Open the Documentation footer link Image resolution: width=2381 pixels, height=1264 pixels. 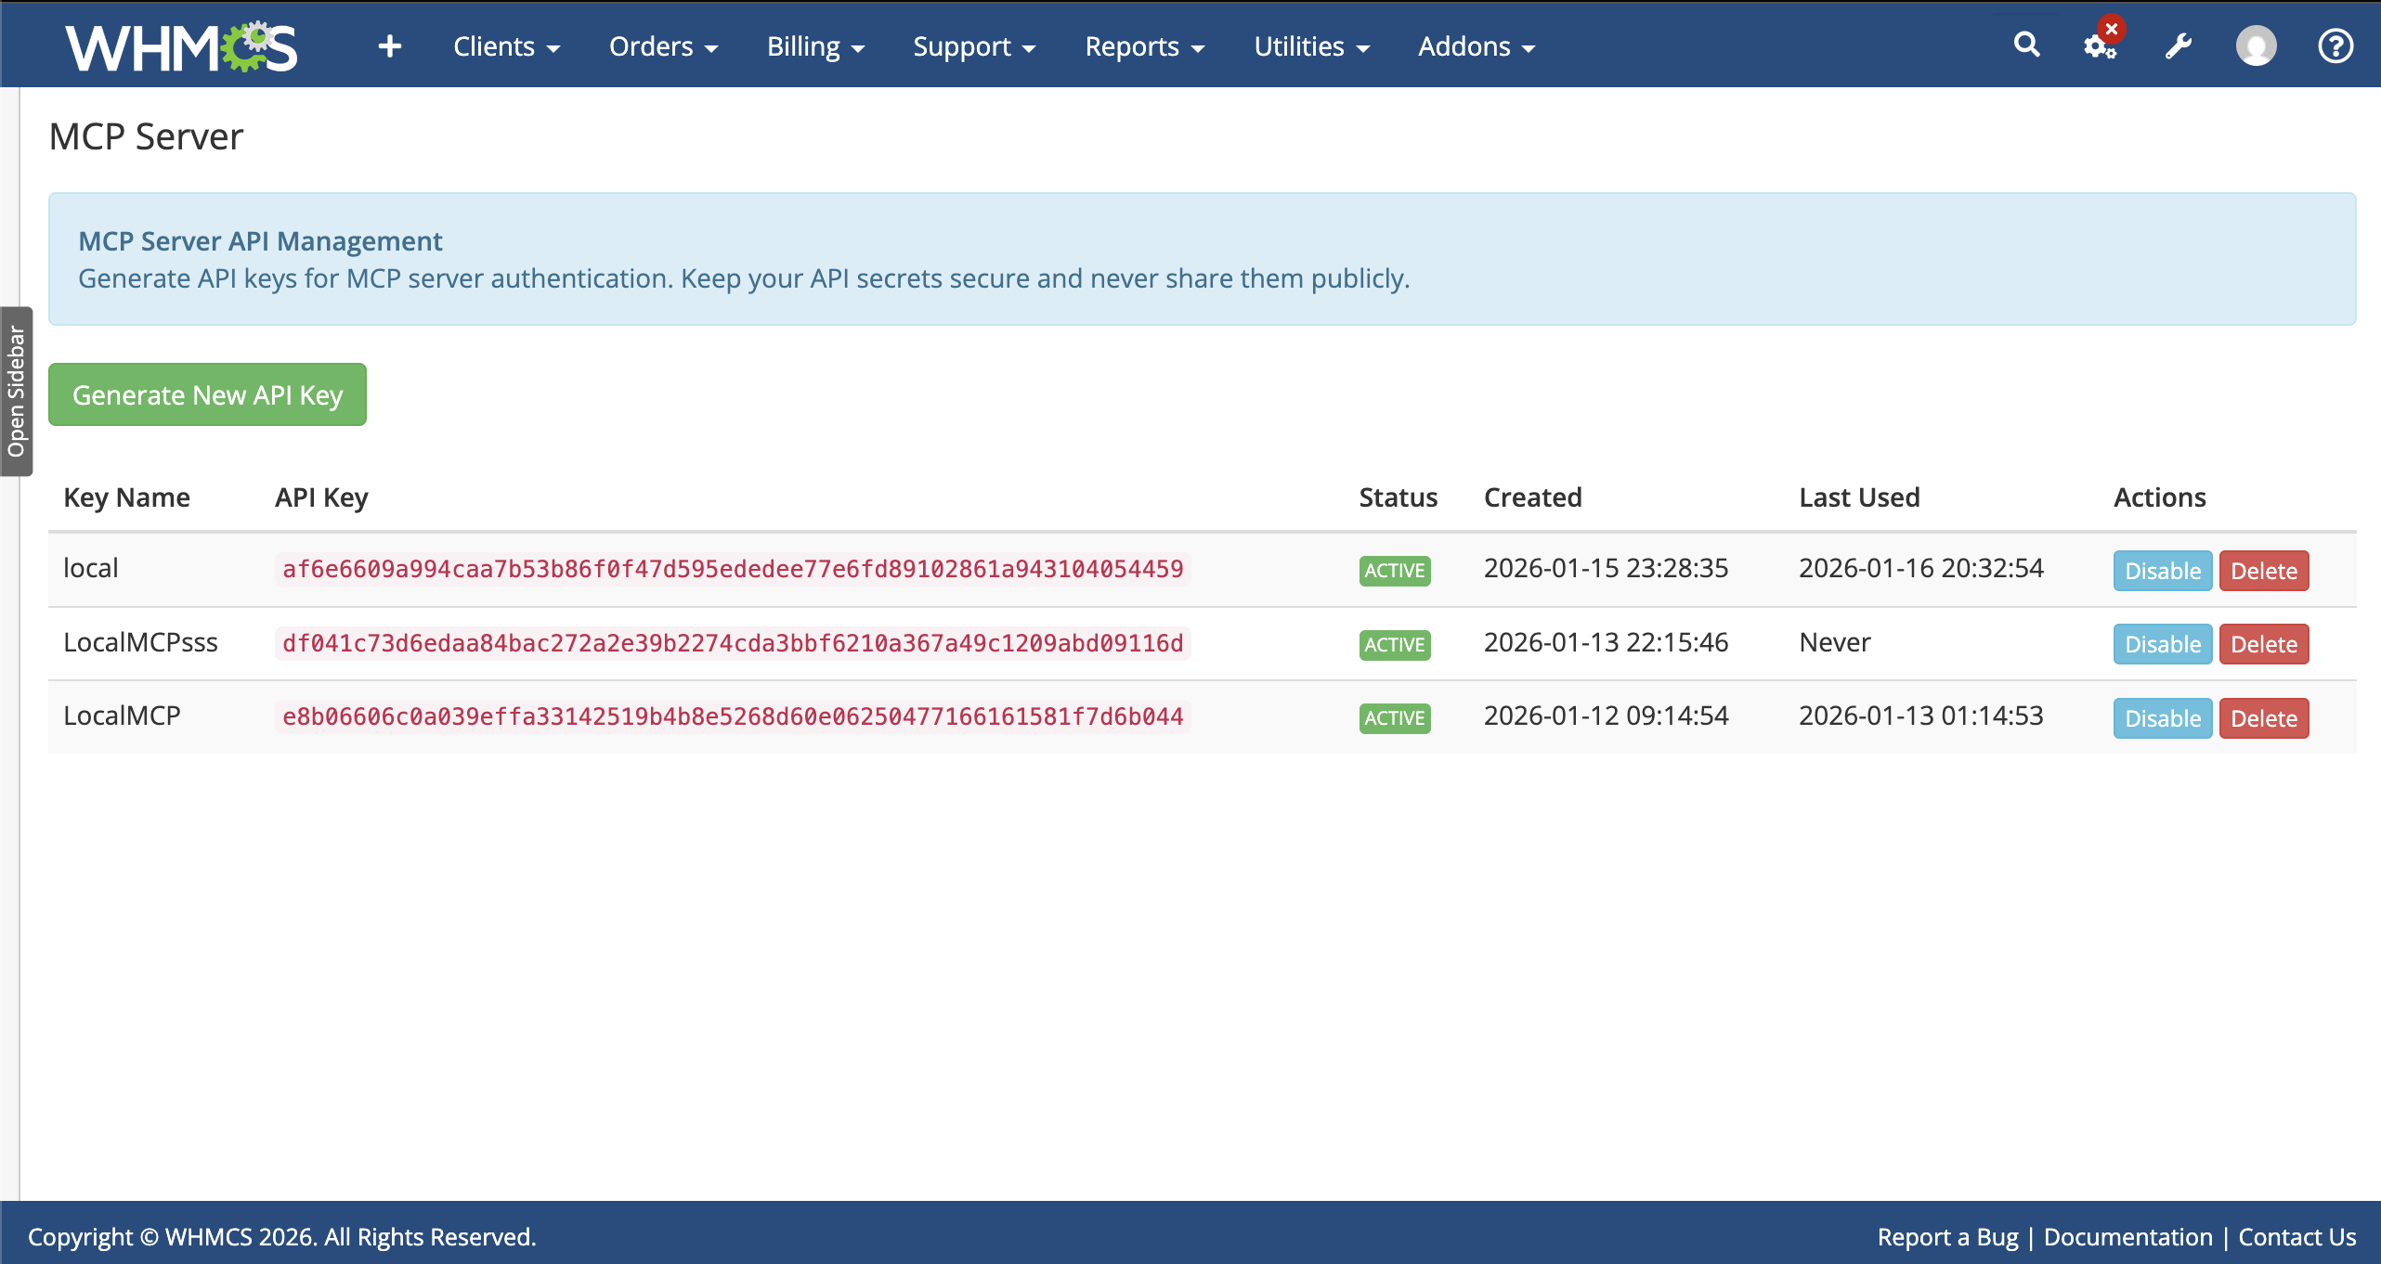[2127, 1237]
